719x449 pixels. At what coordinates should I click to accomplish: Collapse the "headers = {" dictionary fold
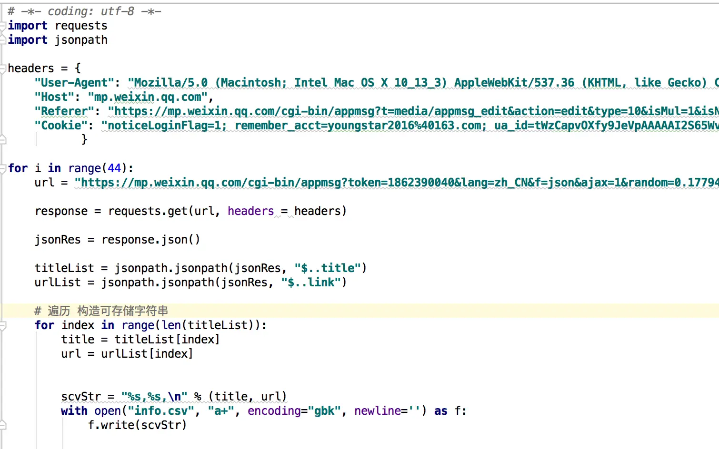click(x=3, y=68)
